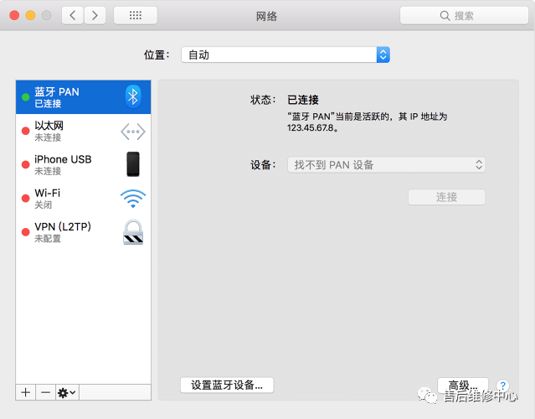
Task: Click the 已连接 status value text
Action: tap(303, 100)
